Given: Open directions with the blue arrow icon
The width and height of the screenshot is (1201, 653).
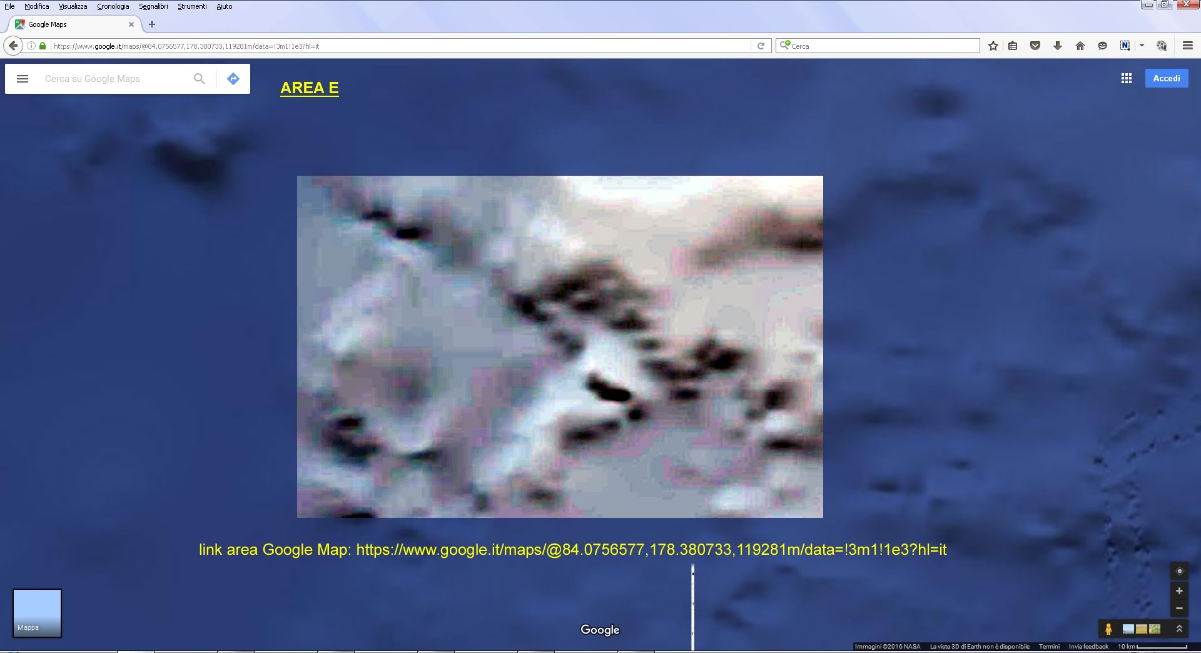Looking at the screenshot, I should [x=233, y=79].
